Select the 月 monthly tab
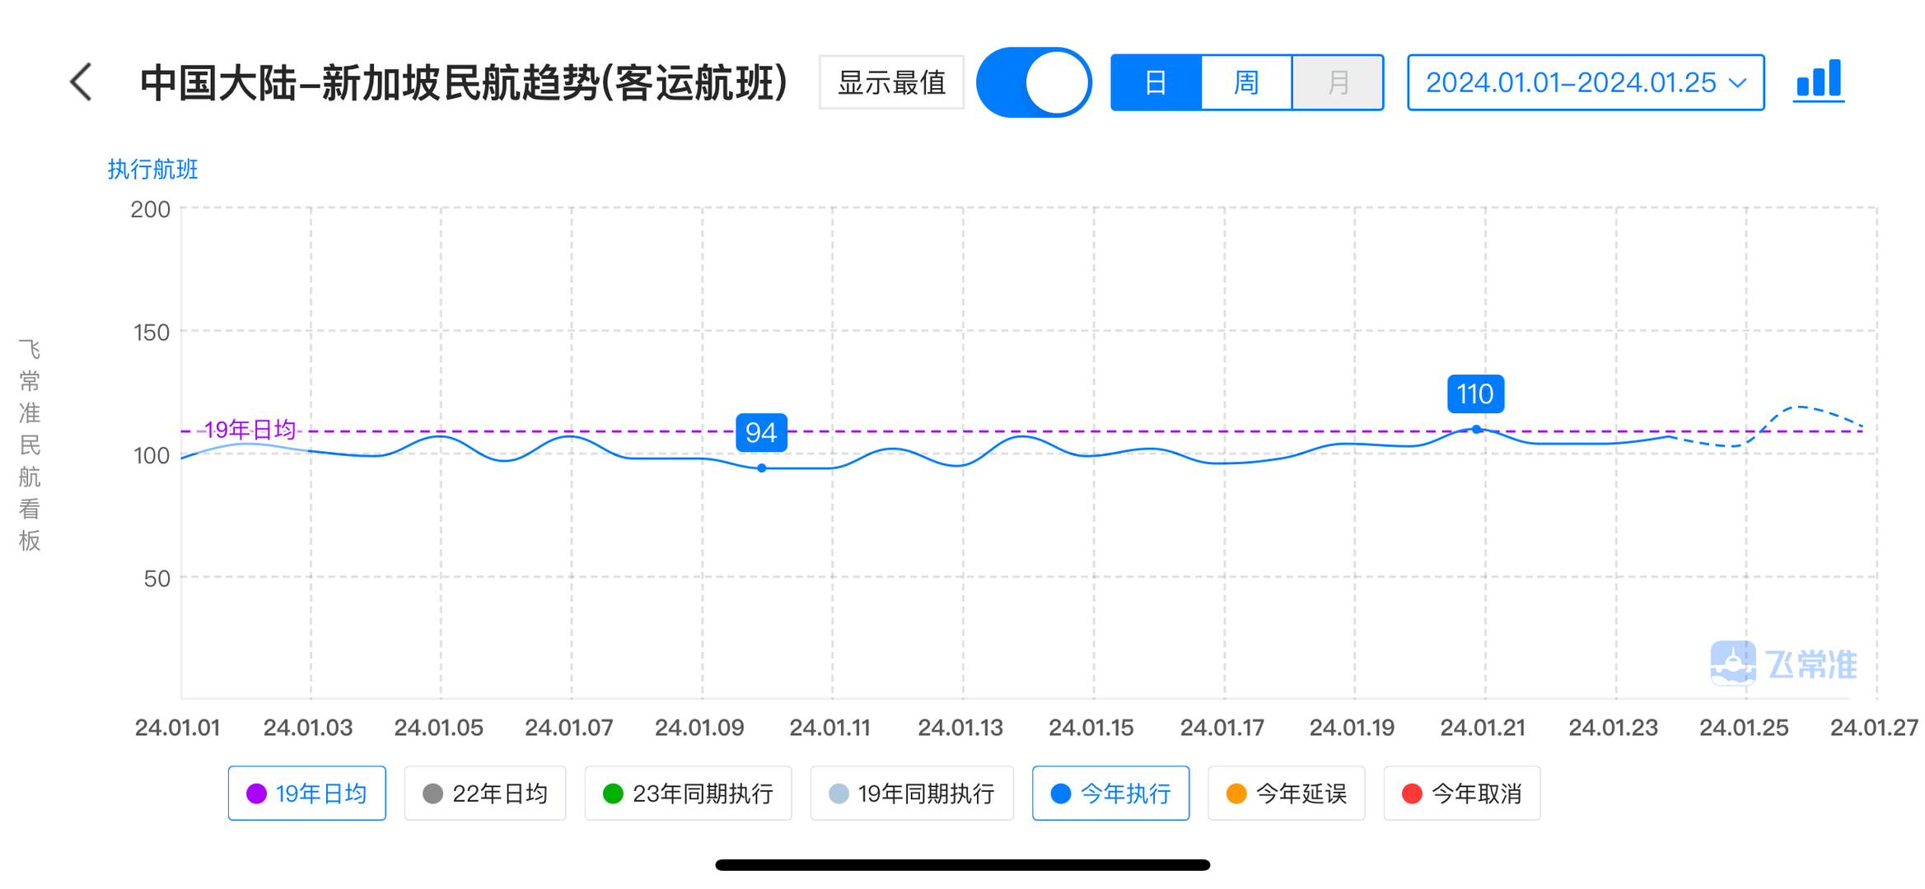The width and height of the screenshot is (1925, 889). pos(1338,82)
